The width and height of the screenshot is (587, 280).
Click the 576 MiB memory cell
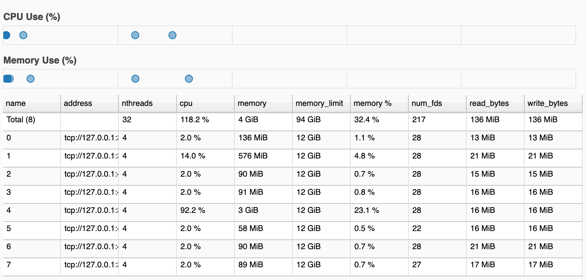tap(253, 156)
